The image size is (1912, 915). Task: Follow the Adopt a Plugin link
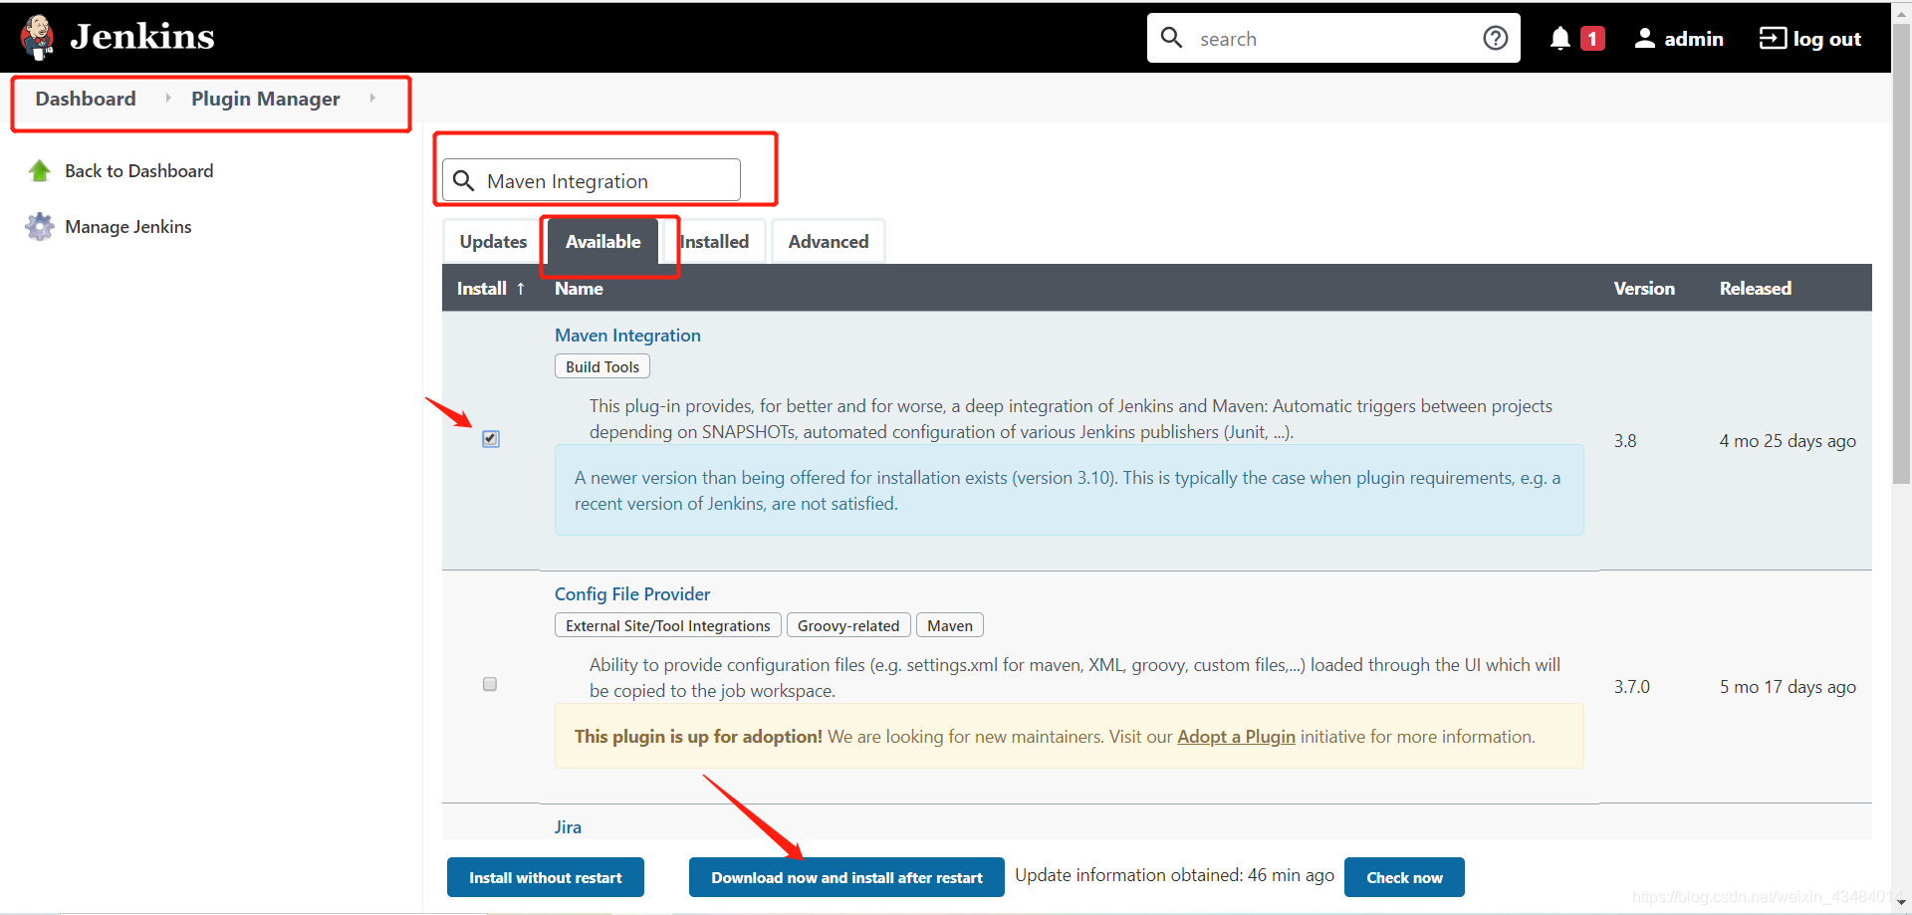click(x=1236, y=737)
